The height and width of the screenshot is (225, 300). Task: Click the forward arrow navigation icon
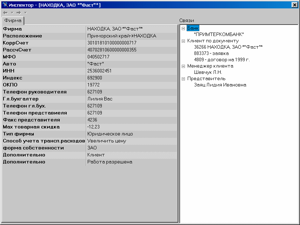coord(19,13)
